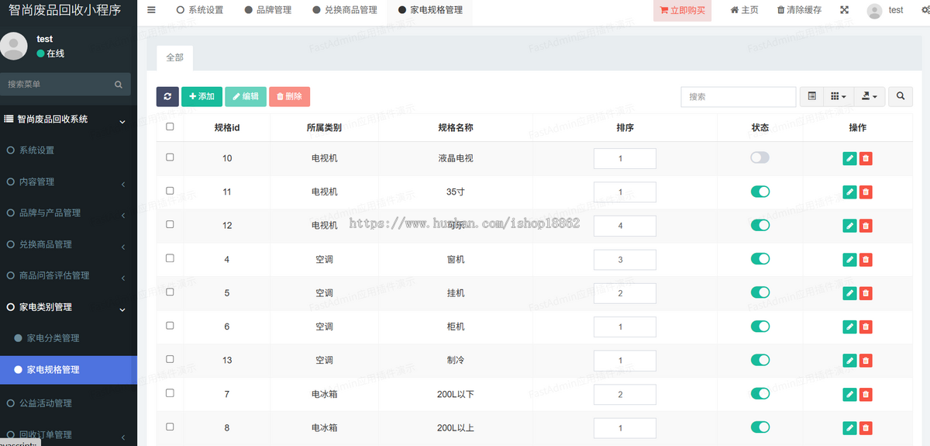
Task: Edit row 200L以上 with the pencil icon
Action: pos(849,428)
